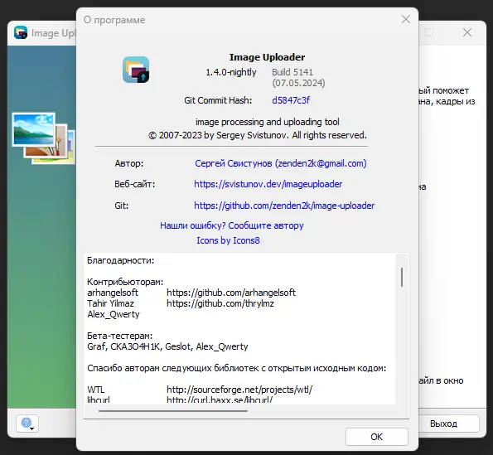Image resolution: width=493 pixels, height=455 pixels.
Task: Click 'Нашли ошибку? Сообщите автору' link
Action: click(232, 225)
